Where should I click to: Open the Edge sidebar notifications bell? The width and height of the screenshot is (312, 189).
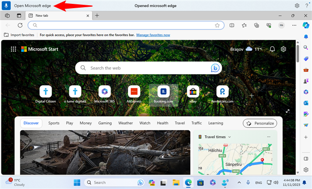click(x=306, y=37)
